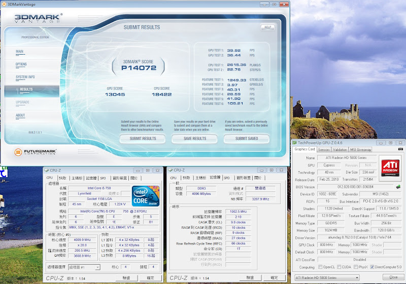
Task: Click 確定 button in left CPU-Z window
Action: [150, 278]
